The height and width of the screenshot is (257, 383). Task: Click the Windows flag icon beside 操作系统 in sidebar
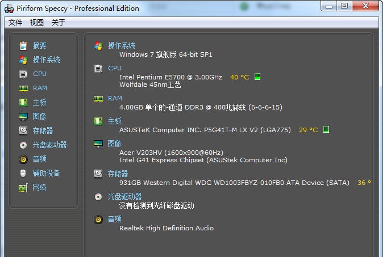click(23, 60)
